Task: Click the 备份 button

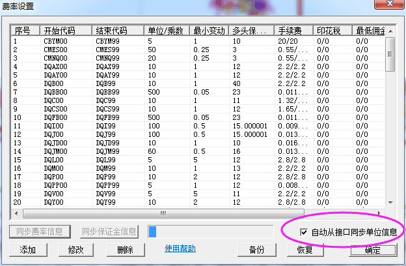Action: click(257, 250)
